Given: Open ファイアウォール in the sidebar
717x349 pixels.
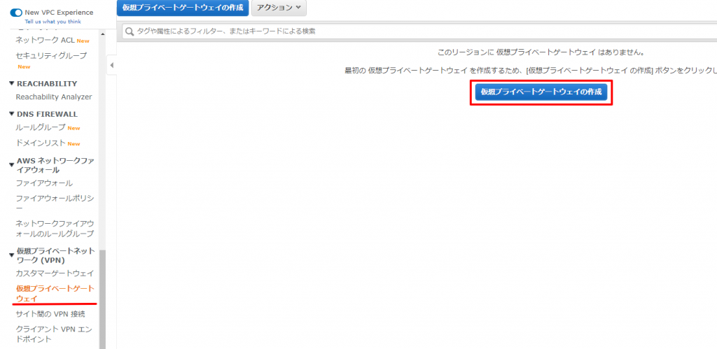Looking at the screenshot, I should (x=44, y=183).
